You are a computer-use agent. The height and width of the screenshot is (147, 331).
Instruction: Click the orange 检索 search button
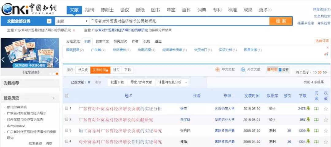click(280, 21)
